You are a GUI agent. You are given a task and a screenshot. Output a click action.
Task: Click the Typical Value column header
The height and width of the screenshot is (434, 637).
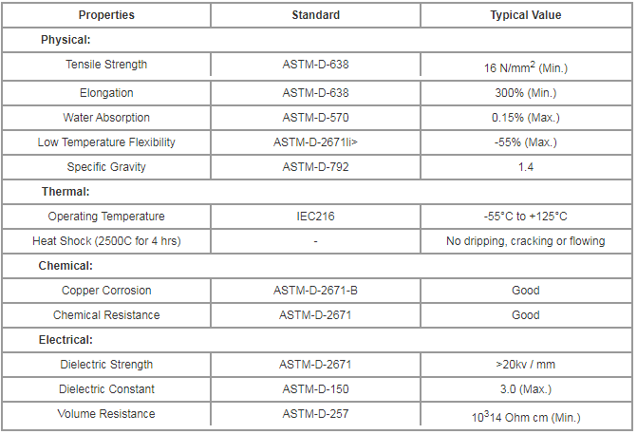click(x=526, y=15)
